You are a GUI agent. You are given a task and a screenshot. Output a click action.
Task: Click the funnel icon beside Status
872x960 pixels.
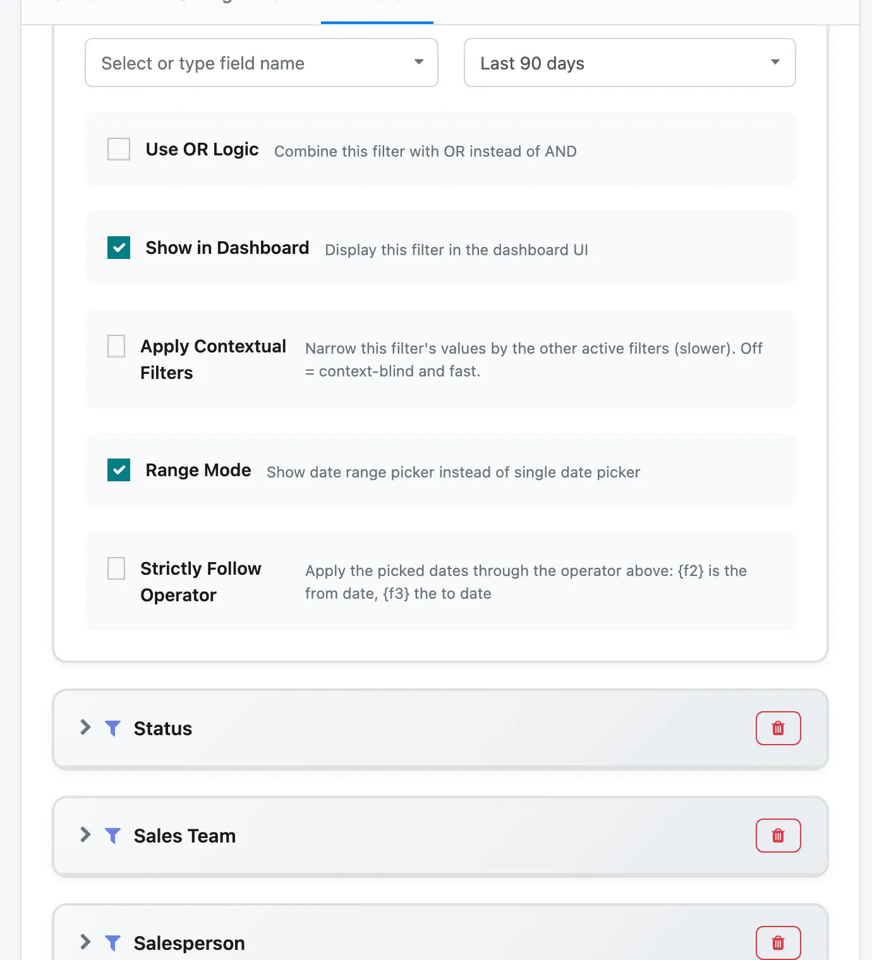(112, 728)
